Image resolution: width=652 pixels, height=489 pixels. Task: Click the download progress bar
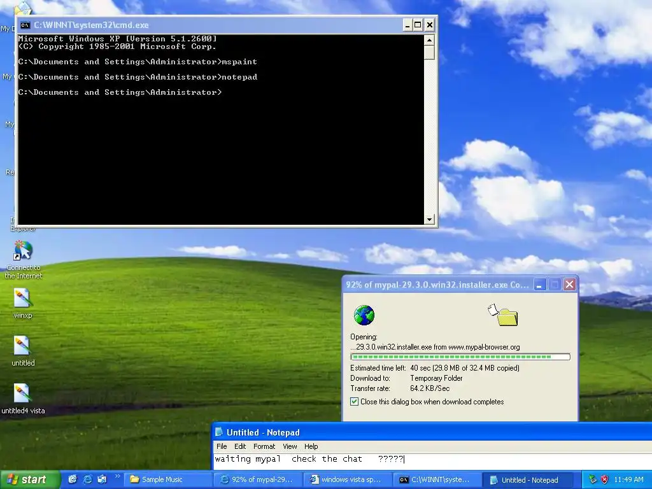pyautogui.click(x=460, y=357)
